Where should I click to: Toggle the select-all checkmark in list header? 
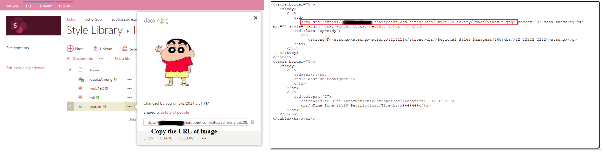click(x=70, y=70)
